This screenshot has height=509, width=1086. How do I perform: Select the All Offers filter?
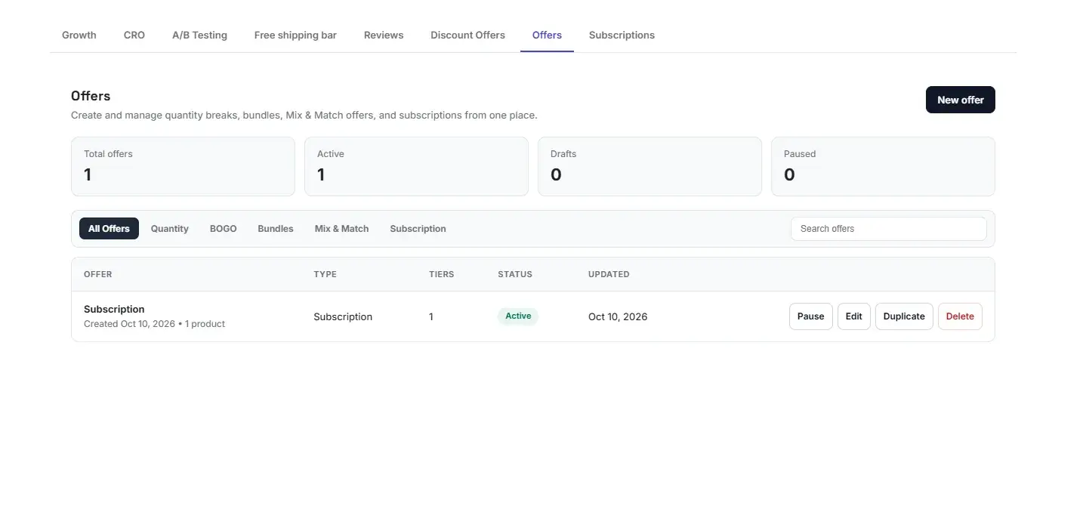click(x=109, y=229)
